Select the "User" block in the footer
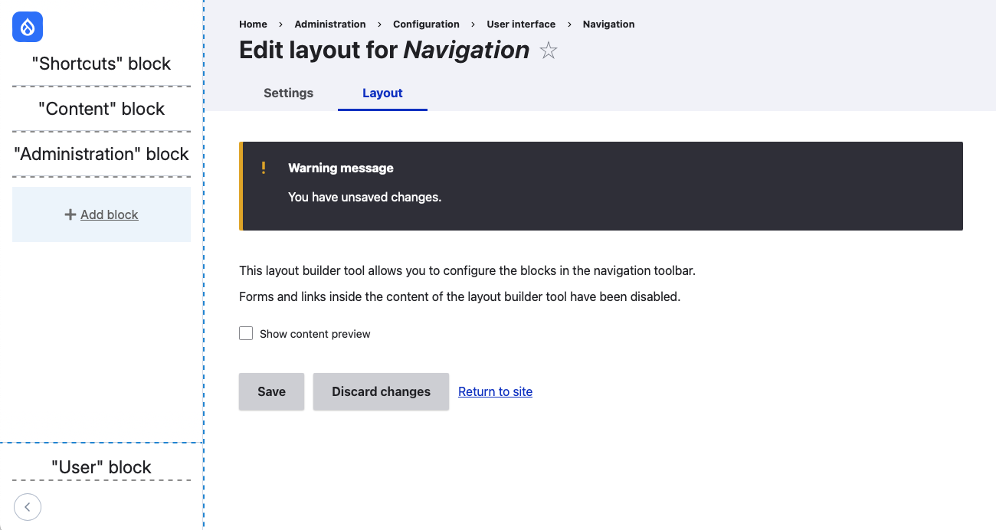This screenshot has width=996, height=530. pyautogui.click(x=101, y=467)
